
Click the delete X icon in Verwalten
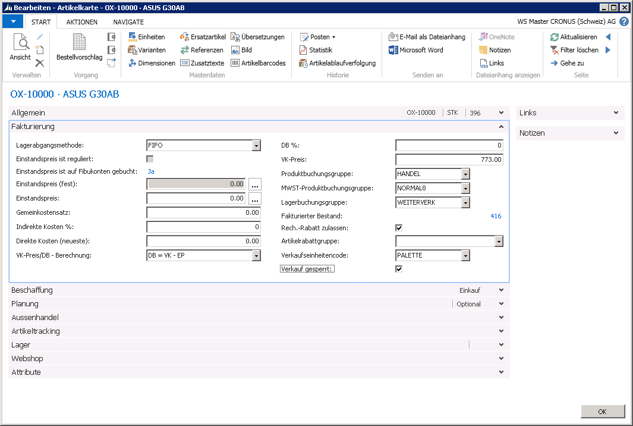click(x=40, y=63)
